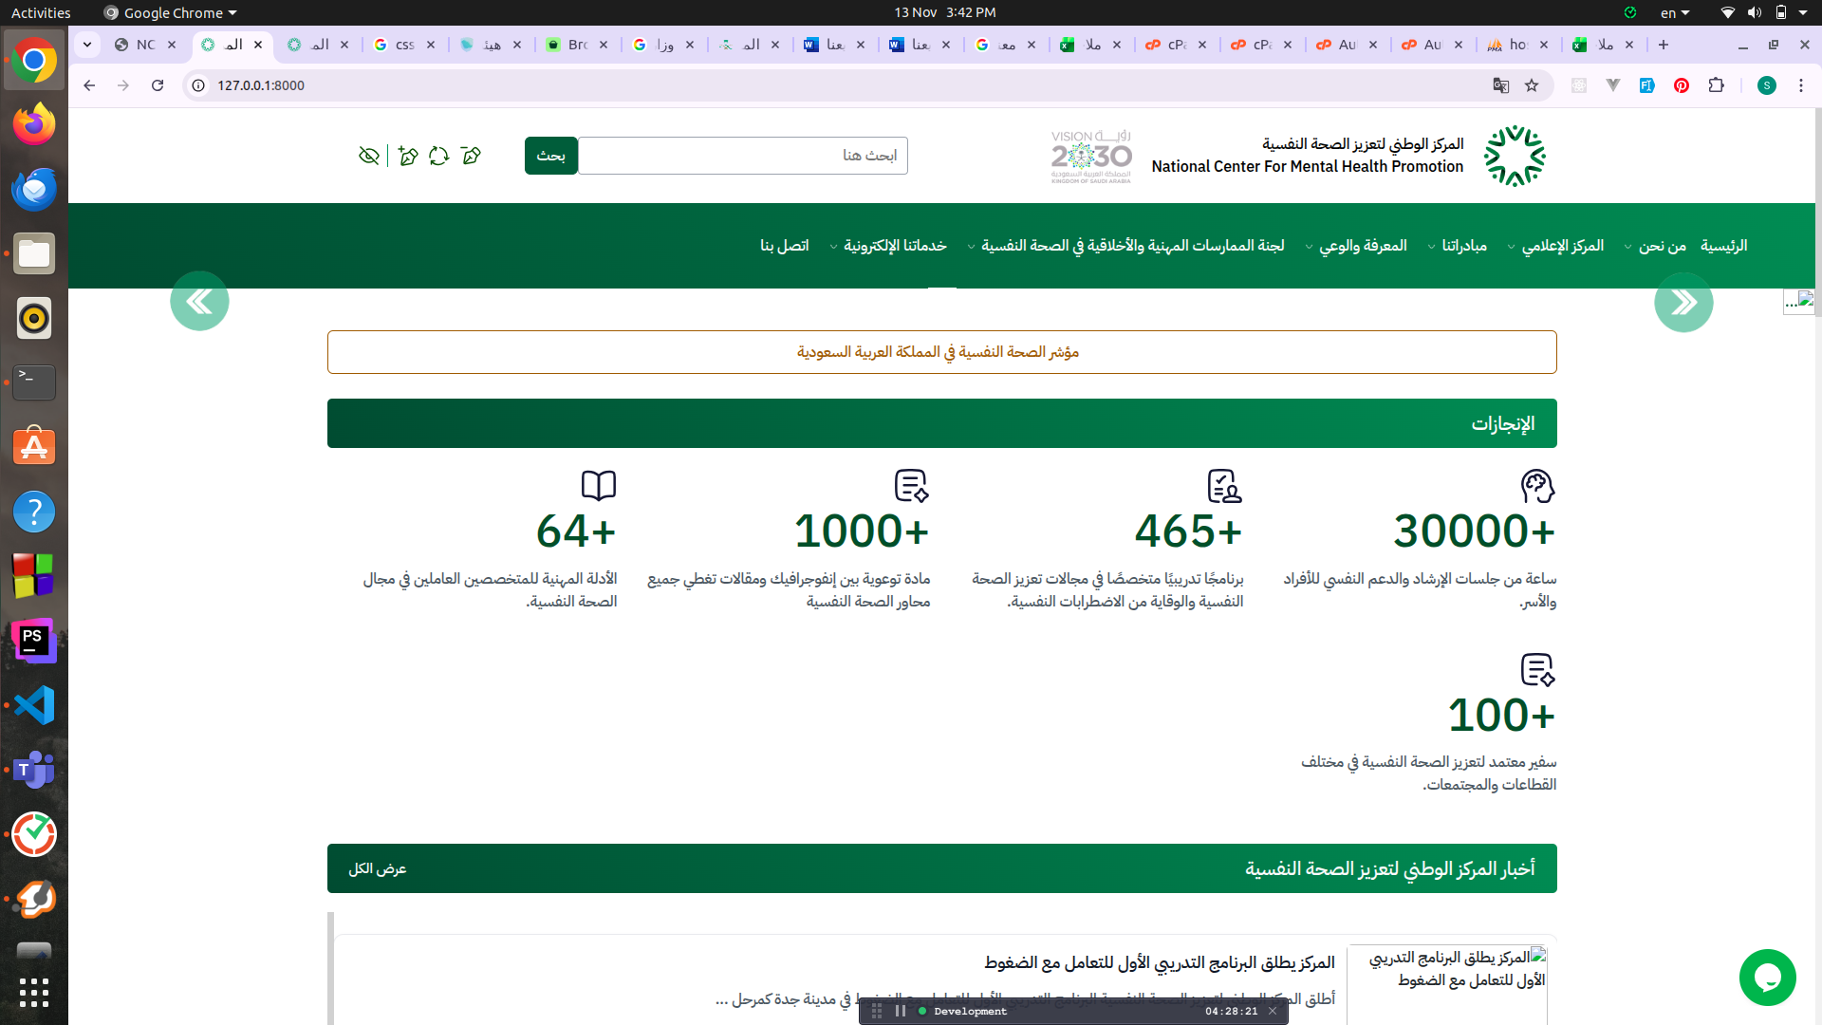
Task: Open Chrome extensions puzzle icon
Action: (1716, 85)
